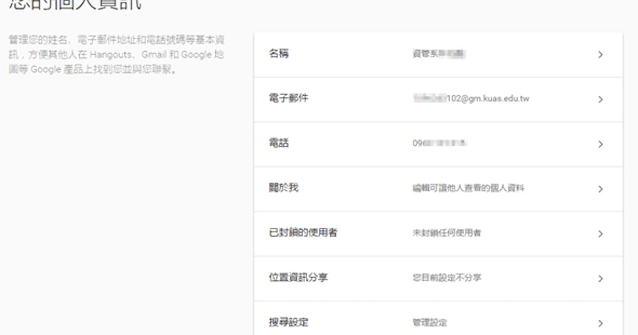Expand the 名稱 row chevron

coord(600,55)
